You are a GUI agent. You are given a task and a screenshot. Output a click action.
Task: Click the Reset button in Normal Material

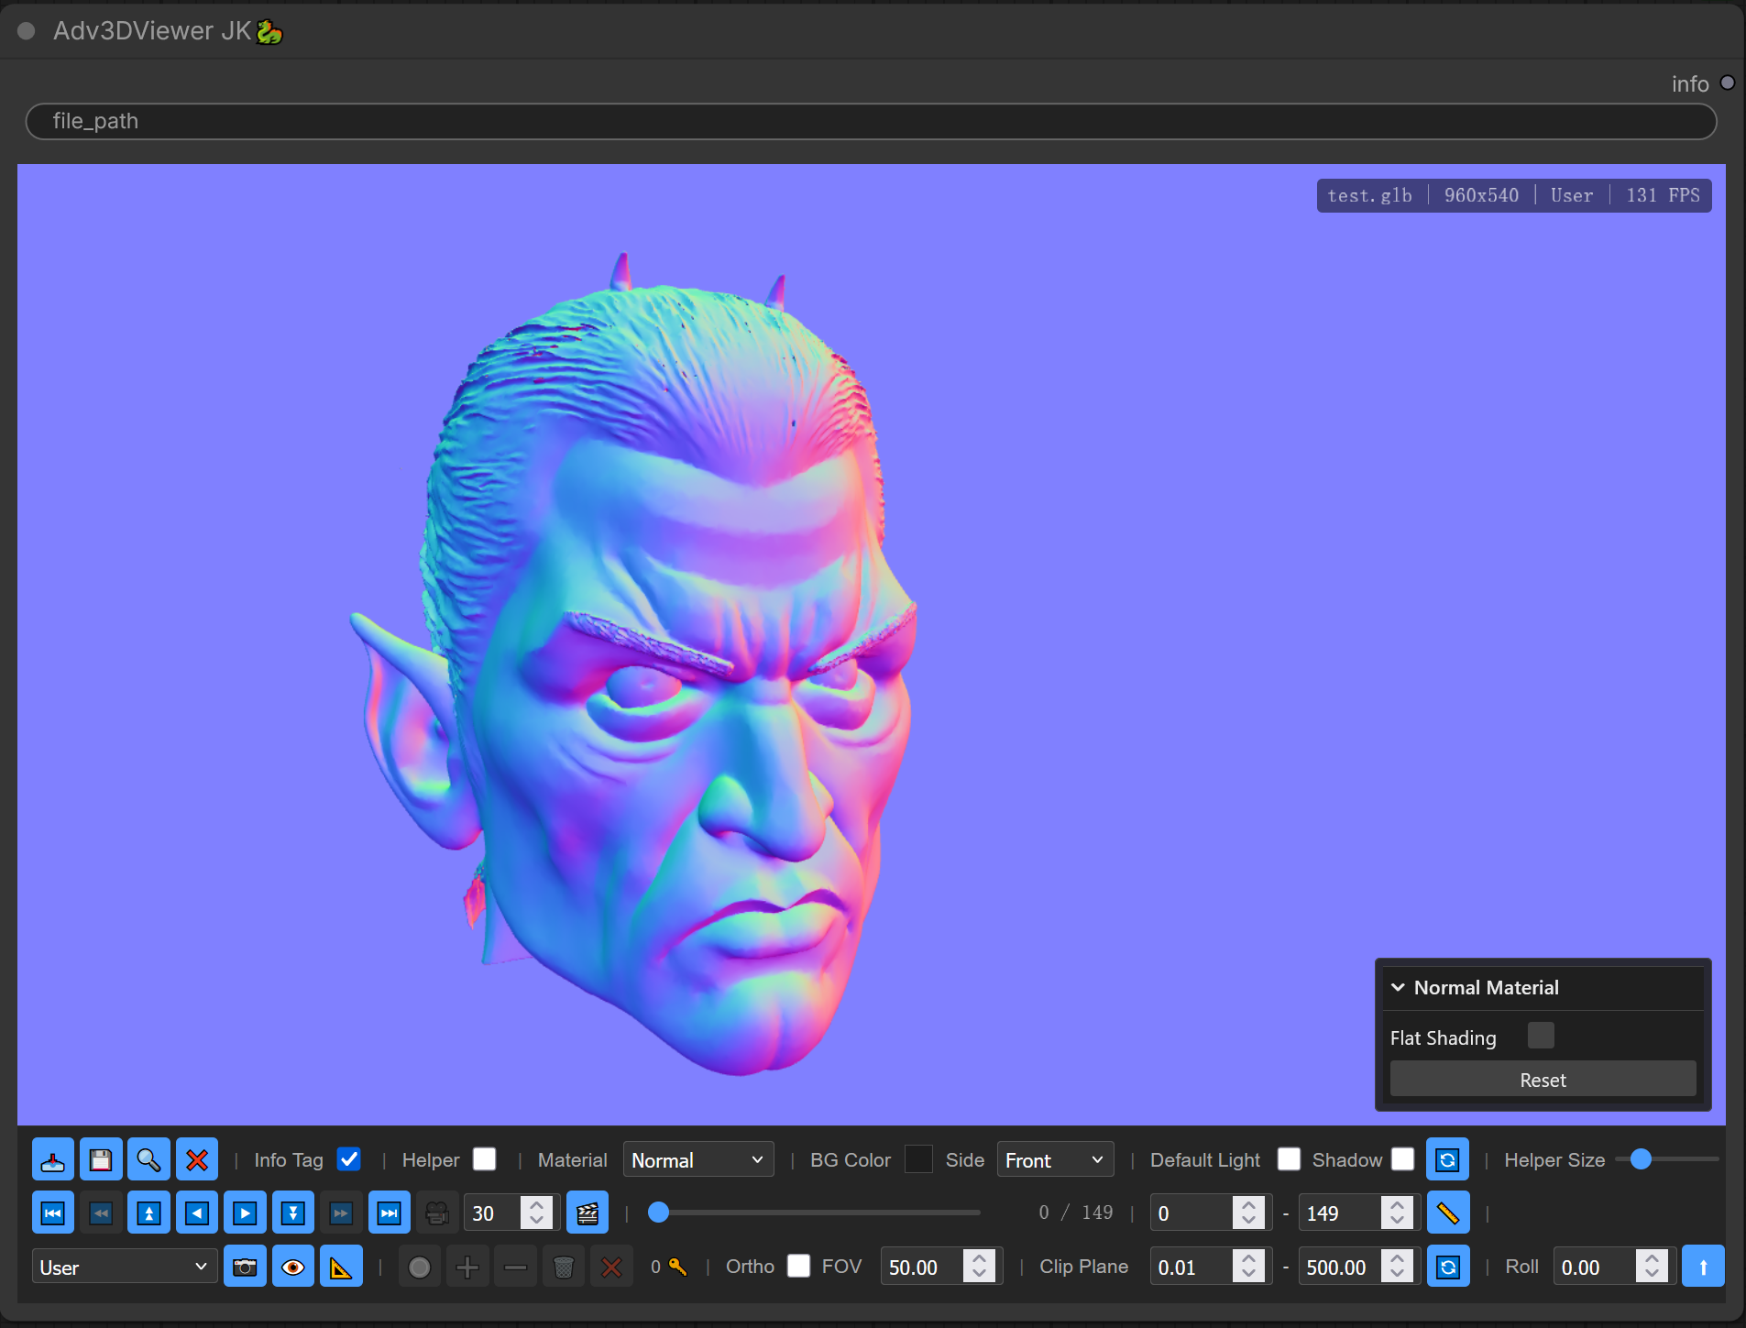tap(1543, 1080)
